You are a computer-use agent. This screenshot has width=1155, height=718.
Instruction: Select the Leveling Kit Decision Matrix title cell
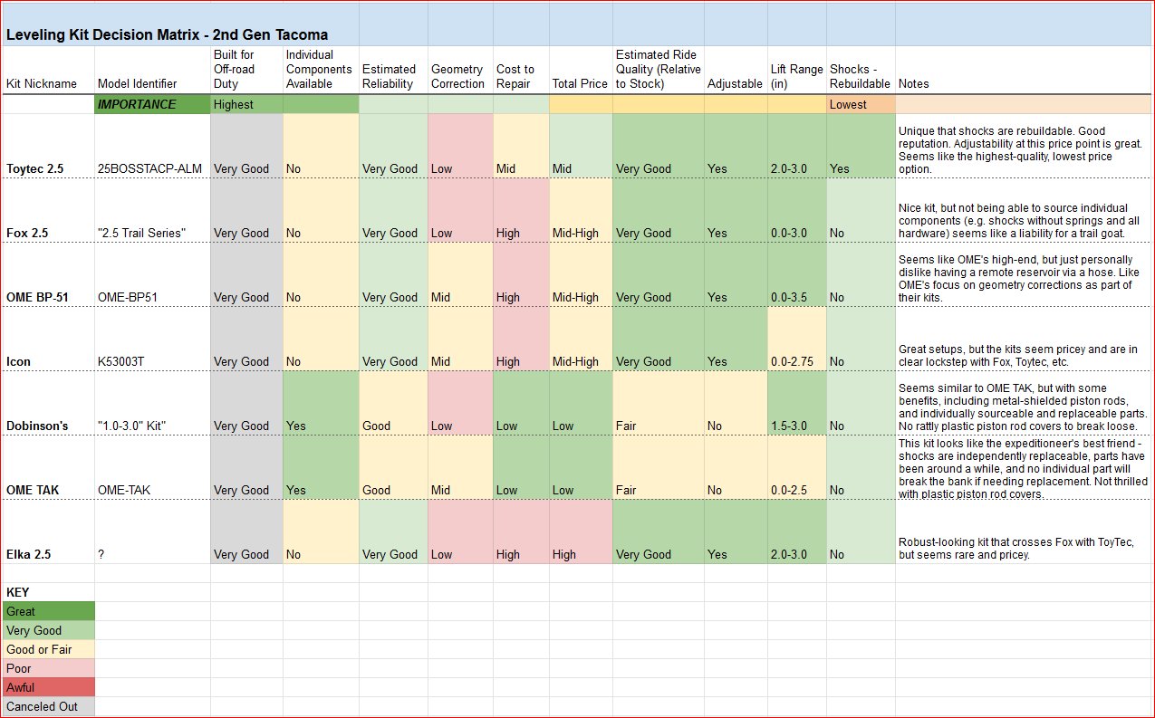167,35
